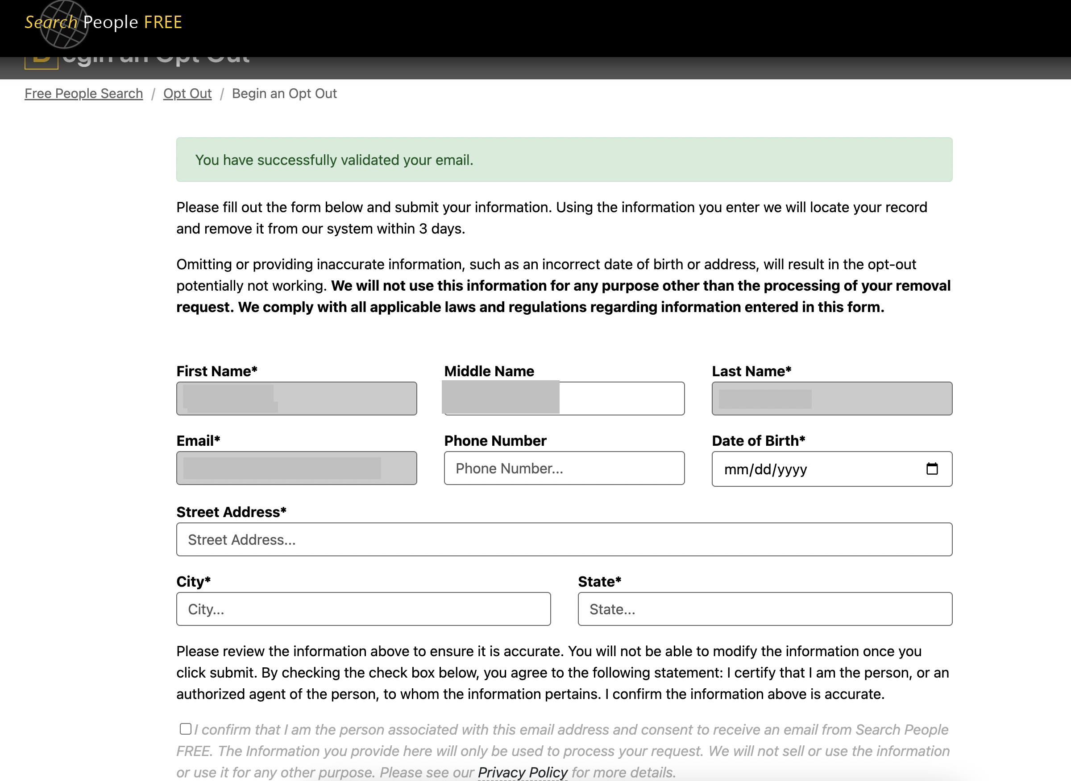Click the Search People FREE globe logo
The image size is (1071, 781).
(x=64, y=24)
